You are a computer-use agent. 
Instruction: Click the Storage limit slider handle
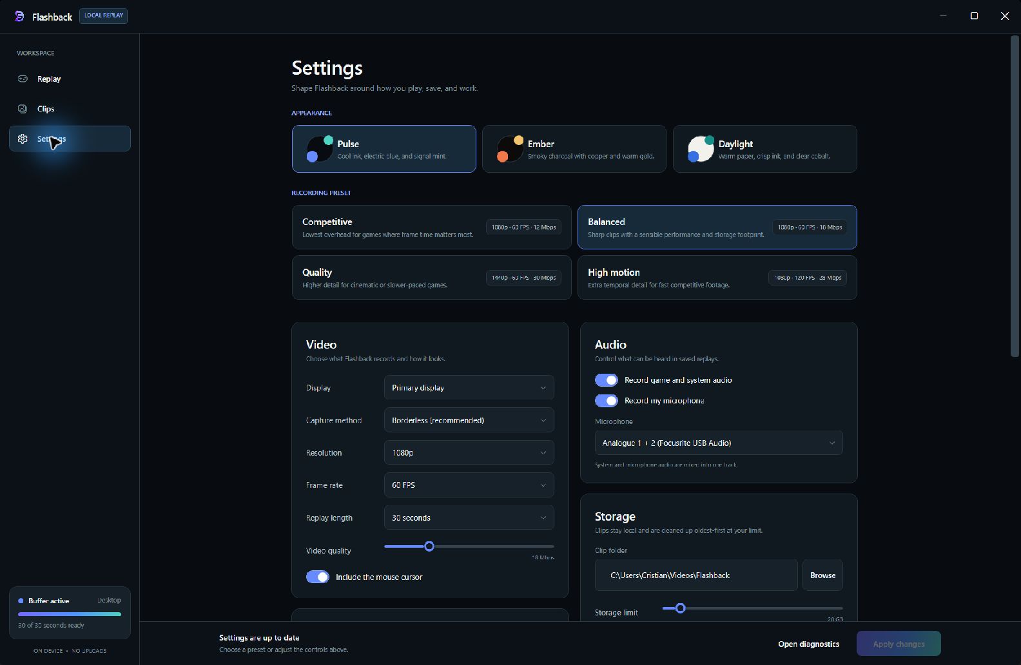coord(680,608)
